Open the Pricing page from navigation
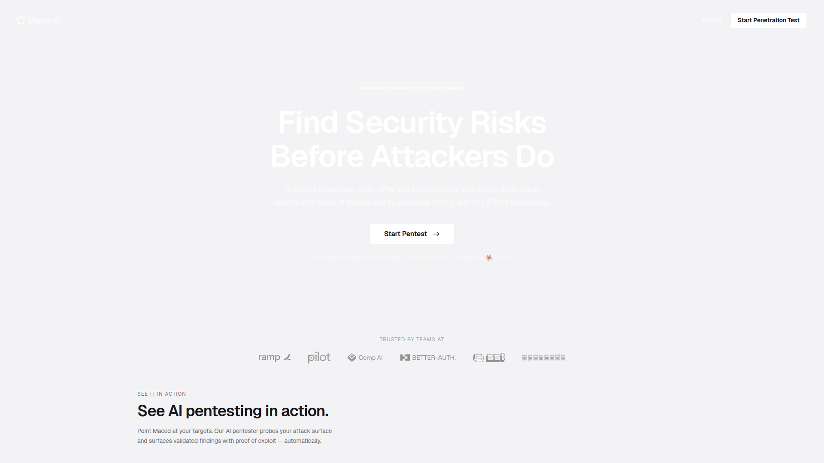This screenshot has height=463, width=824. tap(712, 21)
